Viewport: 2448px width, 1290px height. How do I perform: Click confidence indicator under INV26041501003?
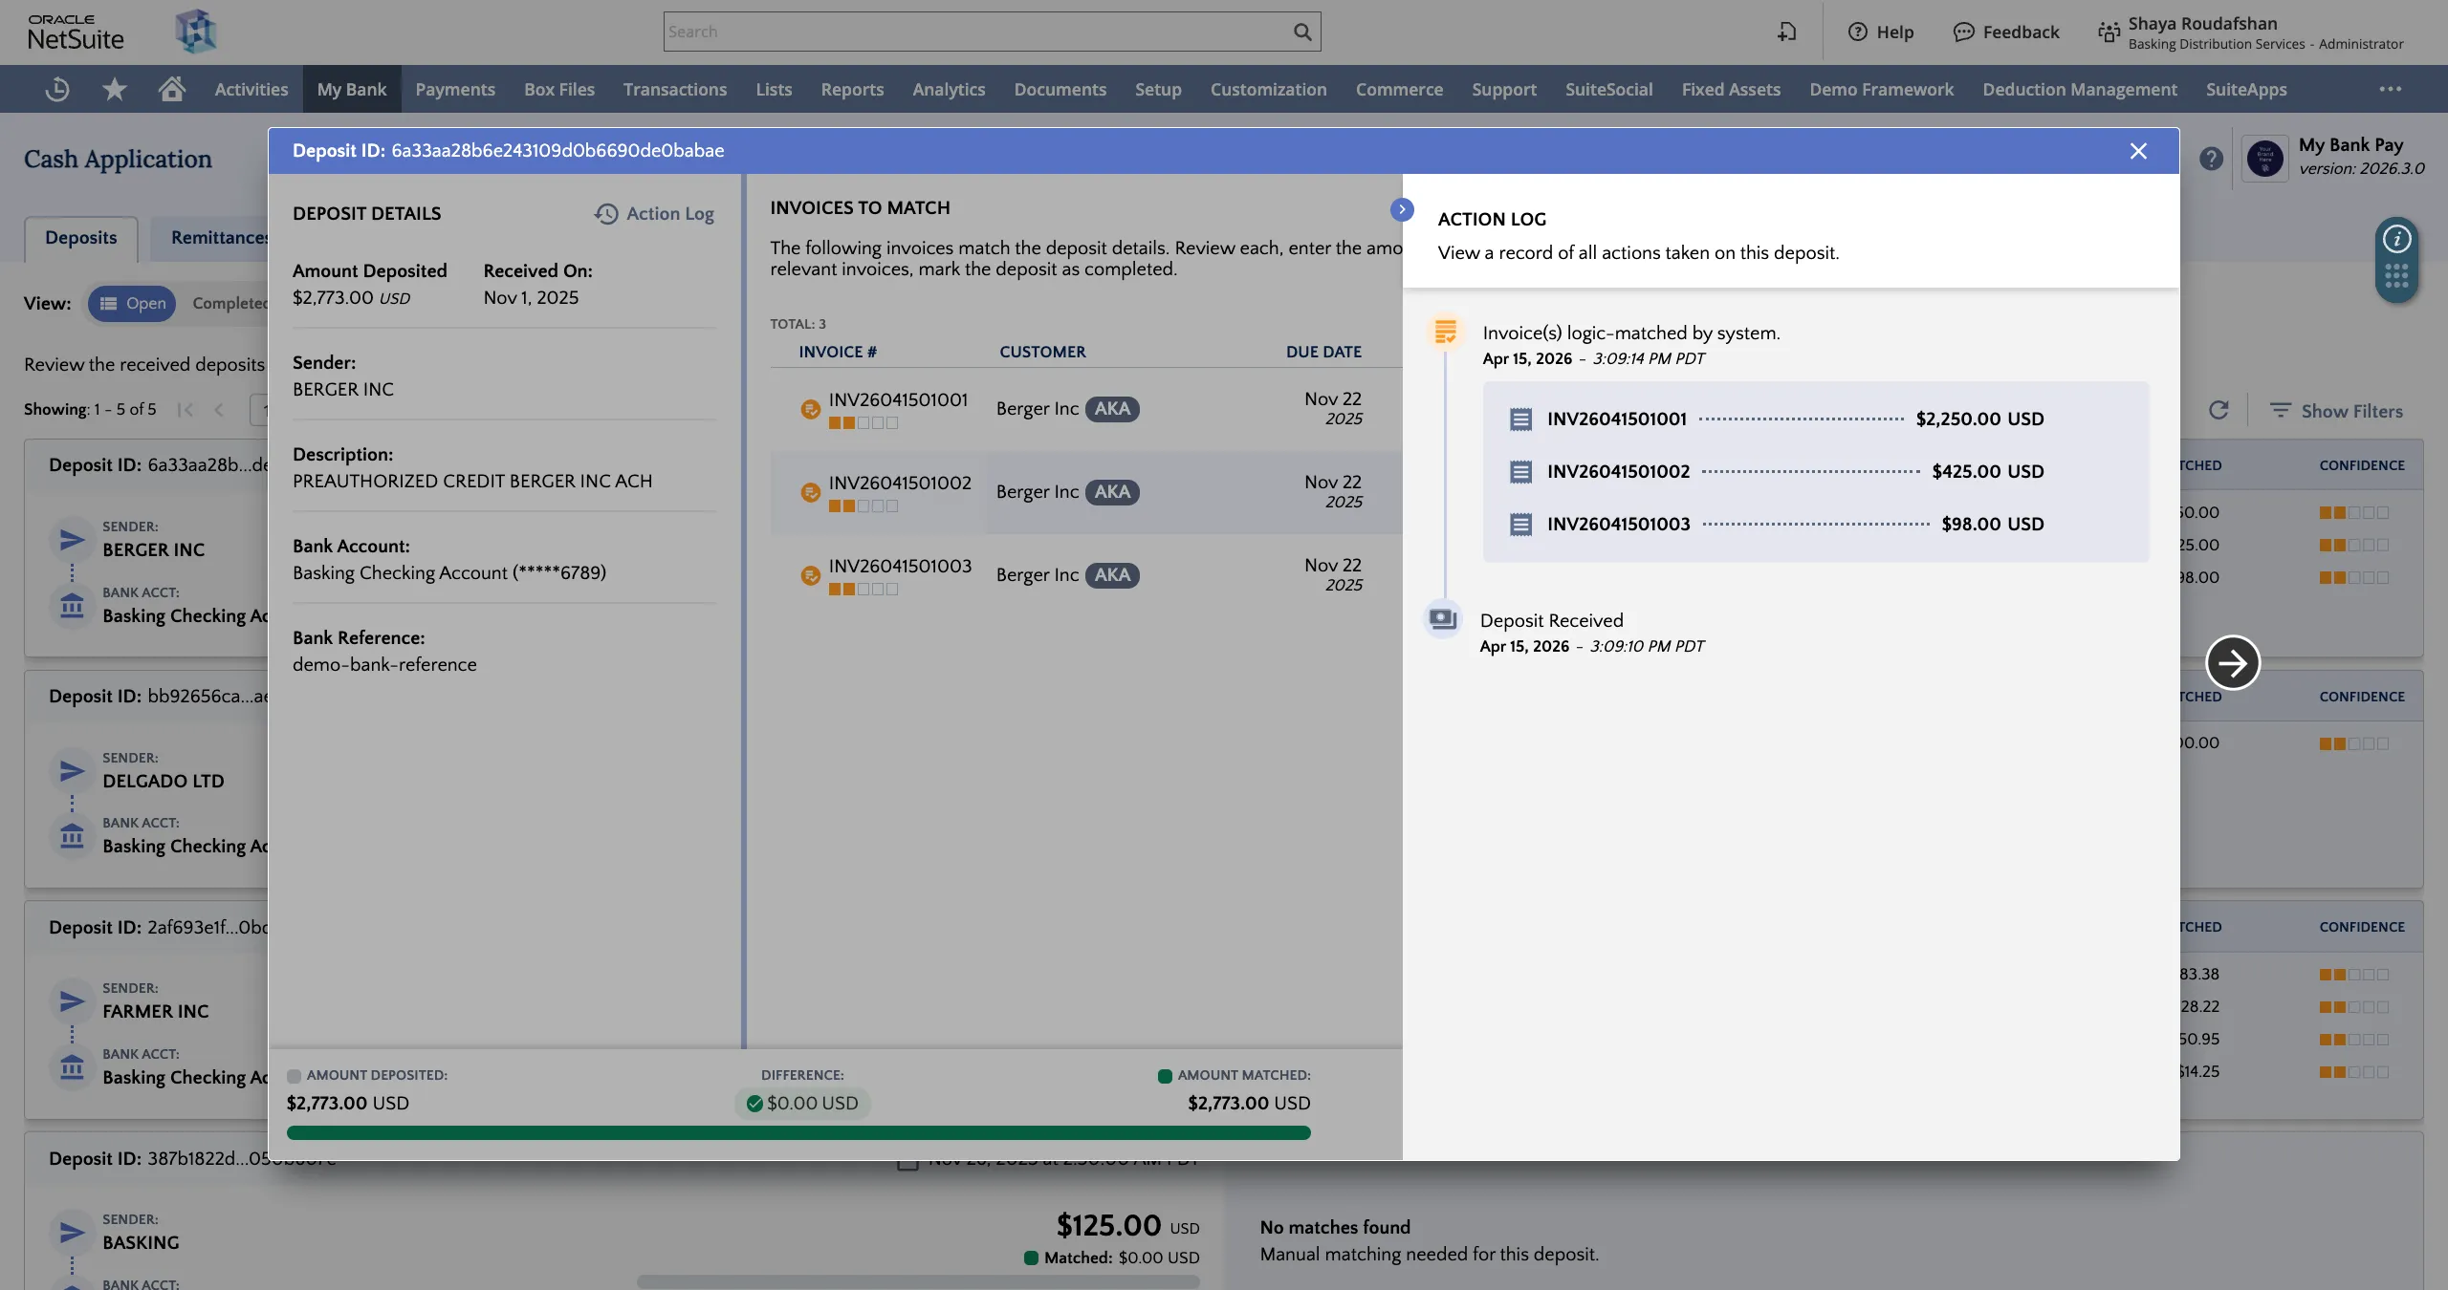(863, 590)
